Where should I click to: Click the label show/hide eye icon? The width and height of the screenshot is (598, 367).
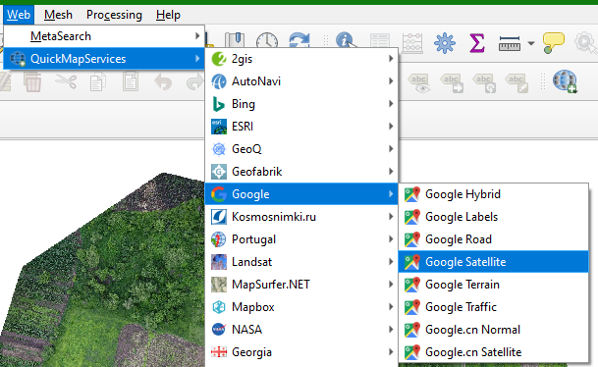[x=419, y=83]
